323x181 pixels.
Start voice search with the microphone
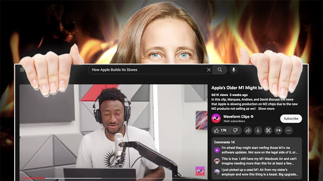pos(234,70)
